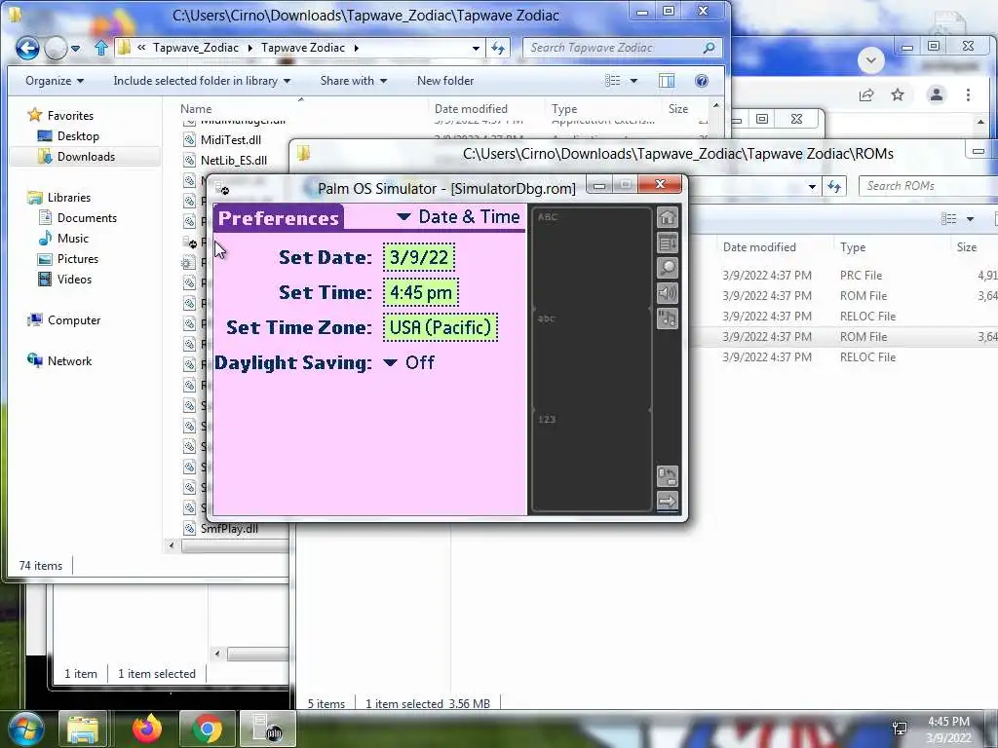Refresh the Tapwave Zodiac folder
The width and height of the screenshot is (998, 748).
point(498,49)
